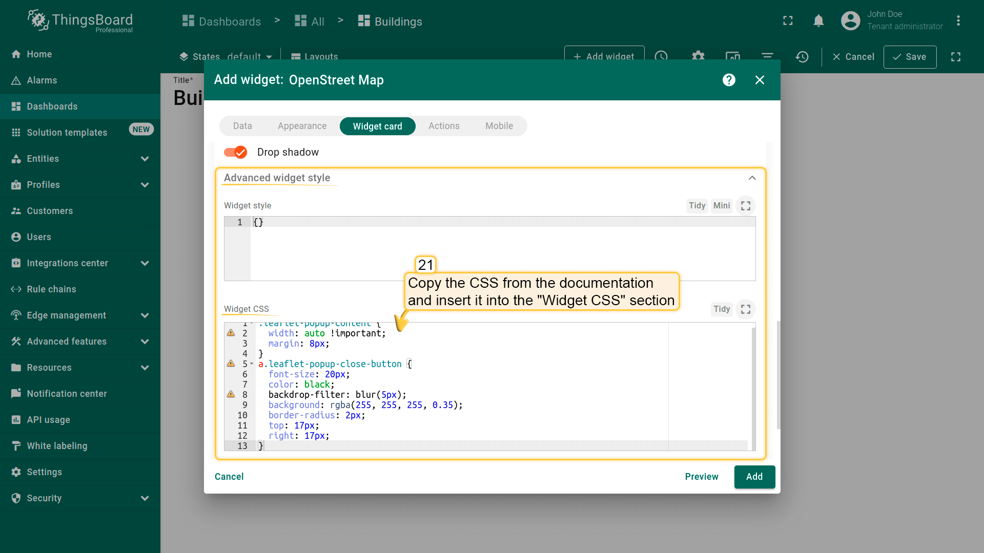Click the Add button

coord(754,477)
